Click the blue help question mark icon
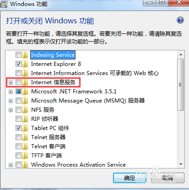The width and height of the screenshot is (189, 190). coord(180,20)
